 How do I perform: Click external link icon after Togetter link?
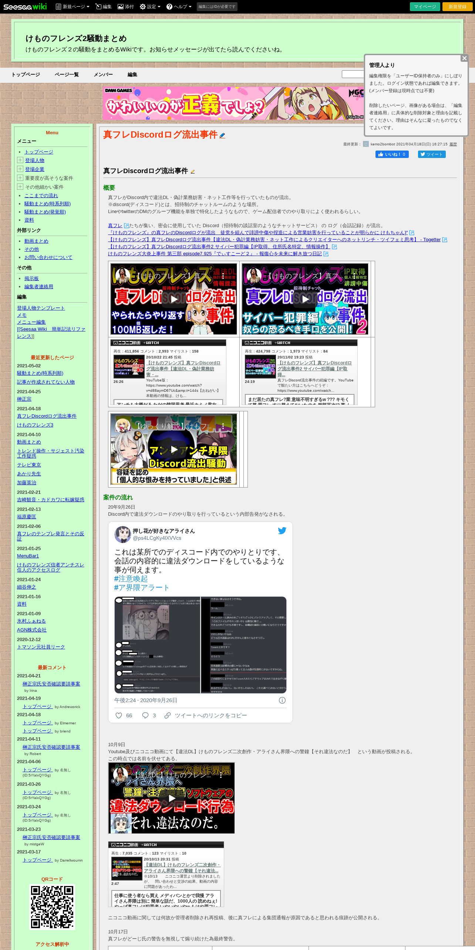tap(445, 240)
